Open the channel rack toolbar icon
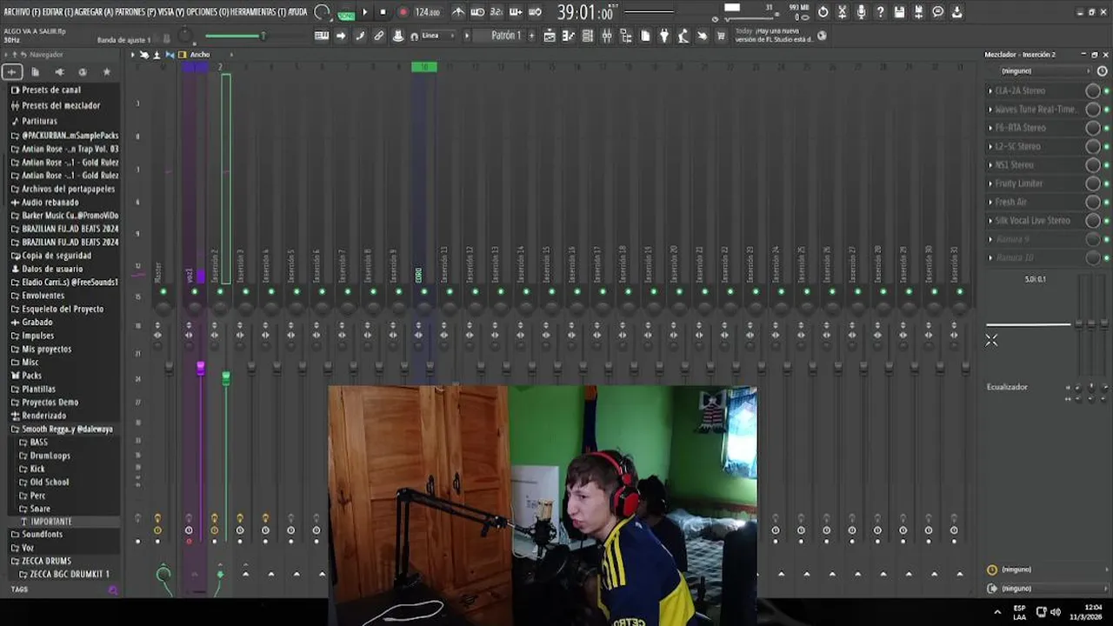The width and height of the screenshot is (1113, 626). 588,36
